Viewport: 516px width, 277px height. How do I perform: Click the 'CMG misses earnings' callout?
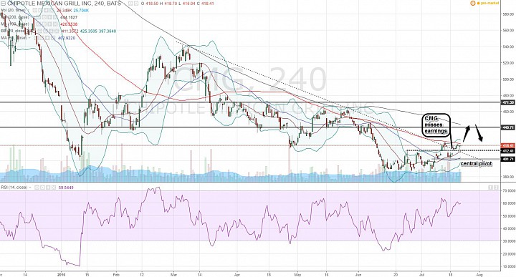[436, 125]
